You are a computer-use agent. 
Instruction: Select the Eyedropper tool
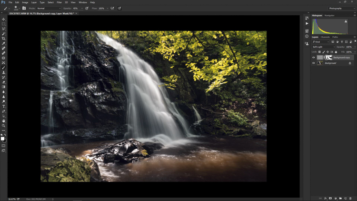(3, 43)
